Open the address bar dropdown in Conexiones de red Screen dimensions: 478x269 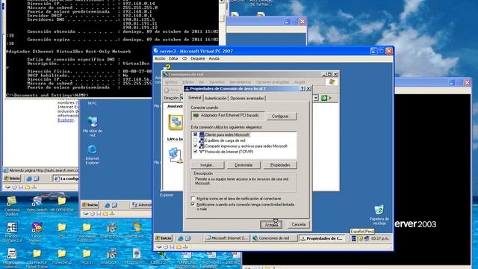tap(316, 98)
